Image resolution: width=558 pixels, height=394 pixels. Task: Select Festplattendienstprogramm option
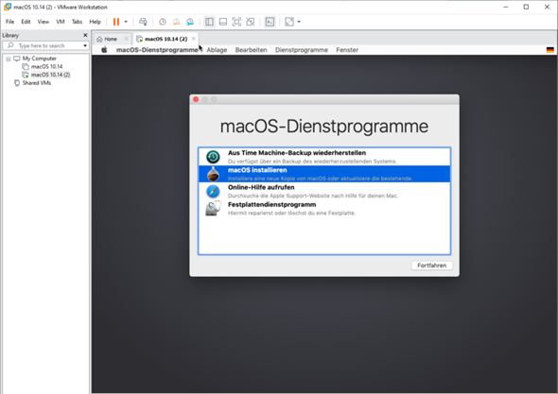[324, 209]
